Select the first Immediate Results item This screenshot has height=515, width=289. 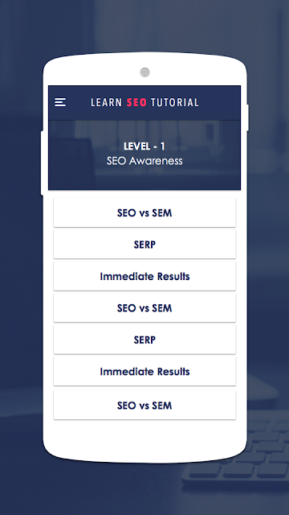click(144, 276)
